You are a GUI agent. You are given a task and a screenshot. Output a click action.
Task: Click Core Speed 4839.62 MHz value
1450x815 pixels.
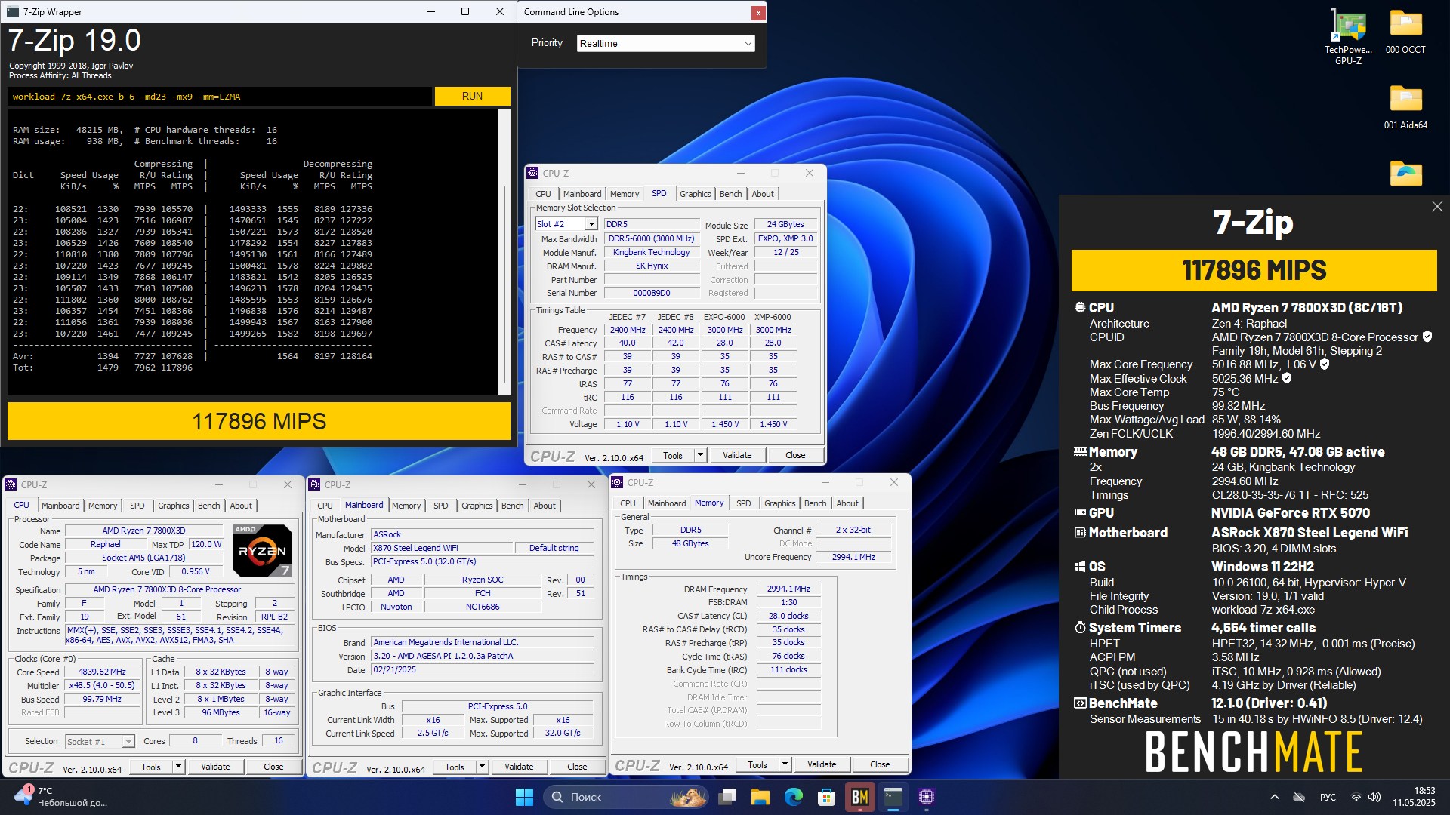pos(102,672)
